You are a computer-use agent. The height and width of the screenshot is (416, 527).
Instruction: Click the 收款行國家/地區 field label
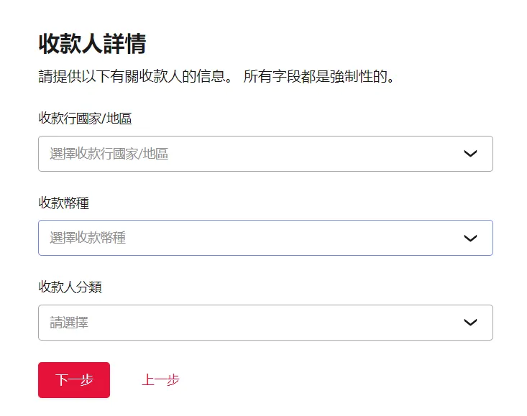(85, 118)
